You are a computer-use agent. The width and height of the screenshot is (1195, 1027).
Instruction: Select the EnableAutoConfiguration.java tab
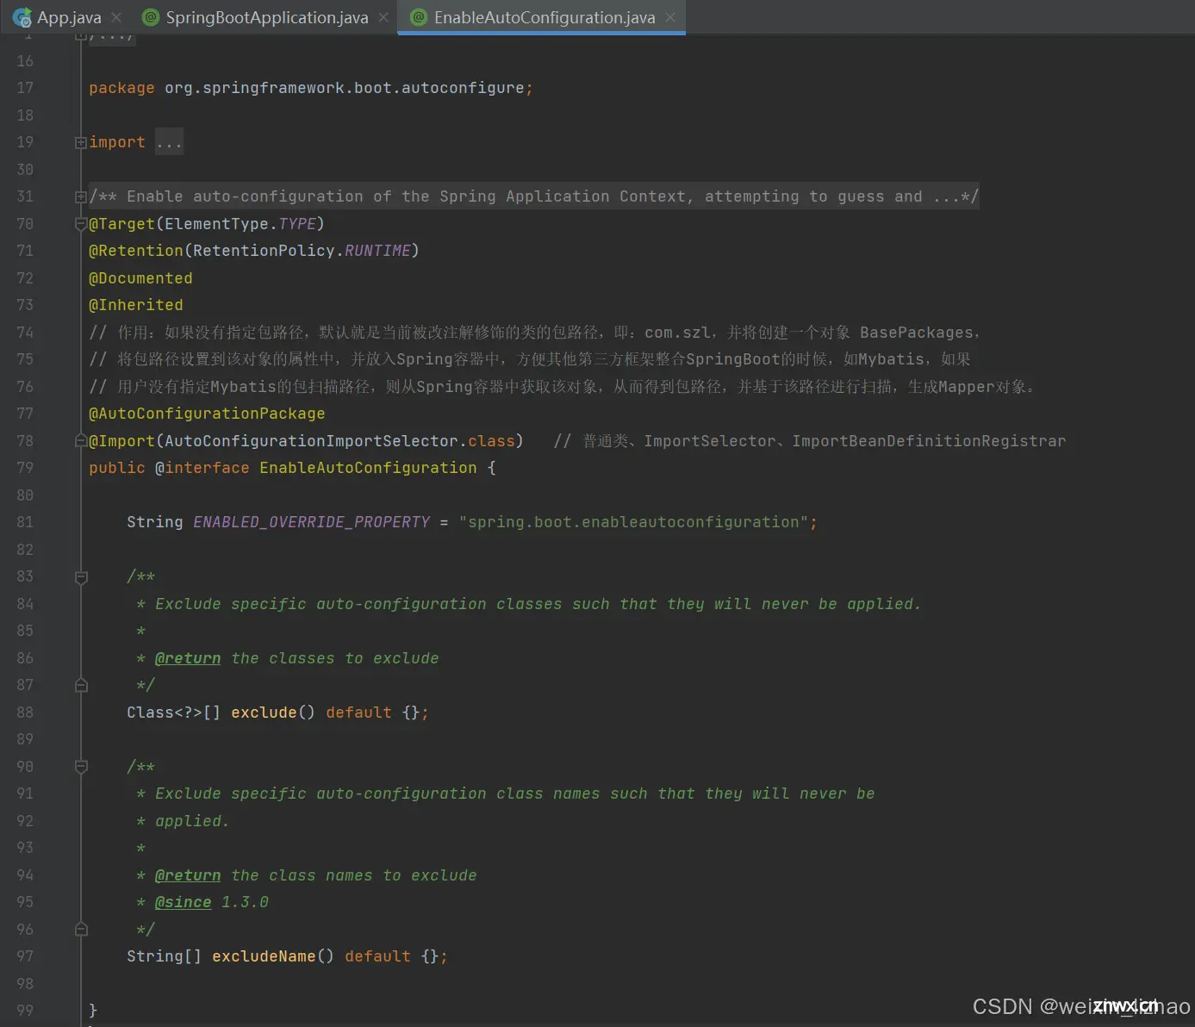click(544, 17)
